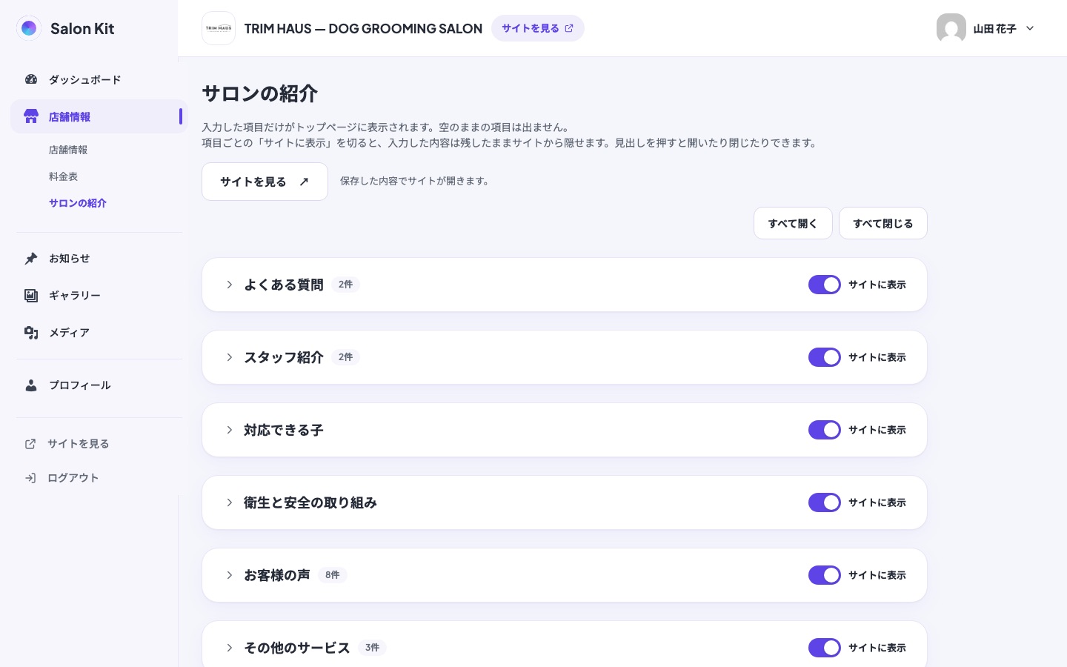Click the ダッシュボード gauge icon
Viewport: 1067px width, 667px height.
pos(31,79)
